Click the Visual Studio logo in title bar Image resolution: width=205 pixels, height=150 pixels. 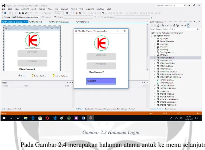(4, 6)
